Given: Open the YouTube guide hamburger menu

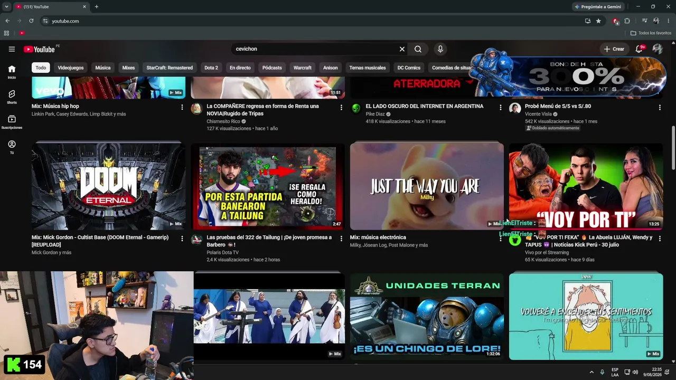Looking at the screenshot, I should pos(12,49).
